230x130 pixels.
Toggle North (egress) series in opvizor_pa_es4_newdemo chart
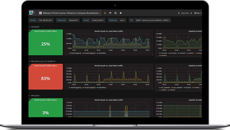click(x=76, y=88)
